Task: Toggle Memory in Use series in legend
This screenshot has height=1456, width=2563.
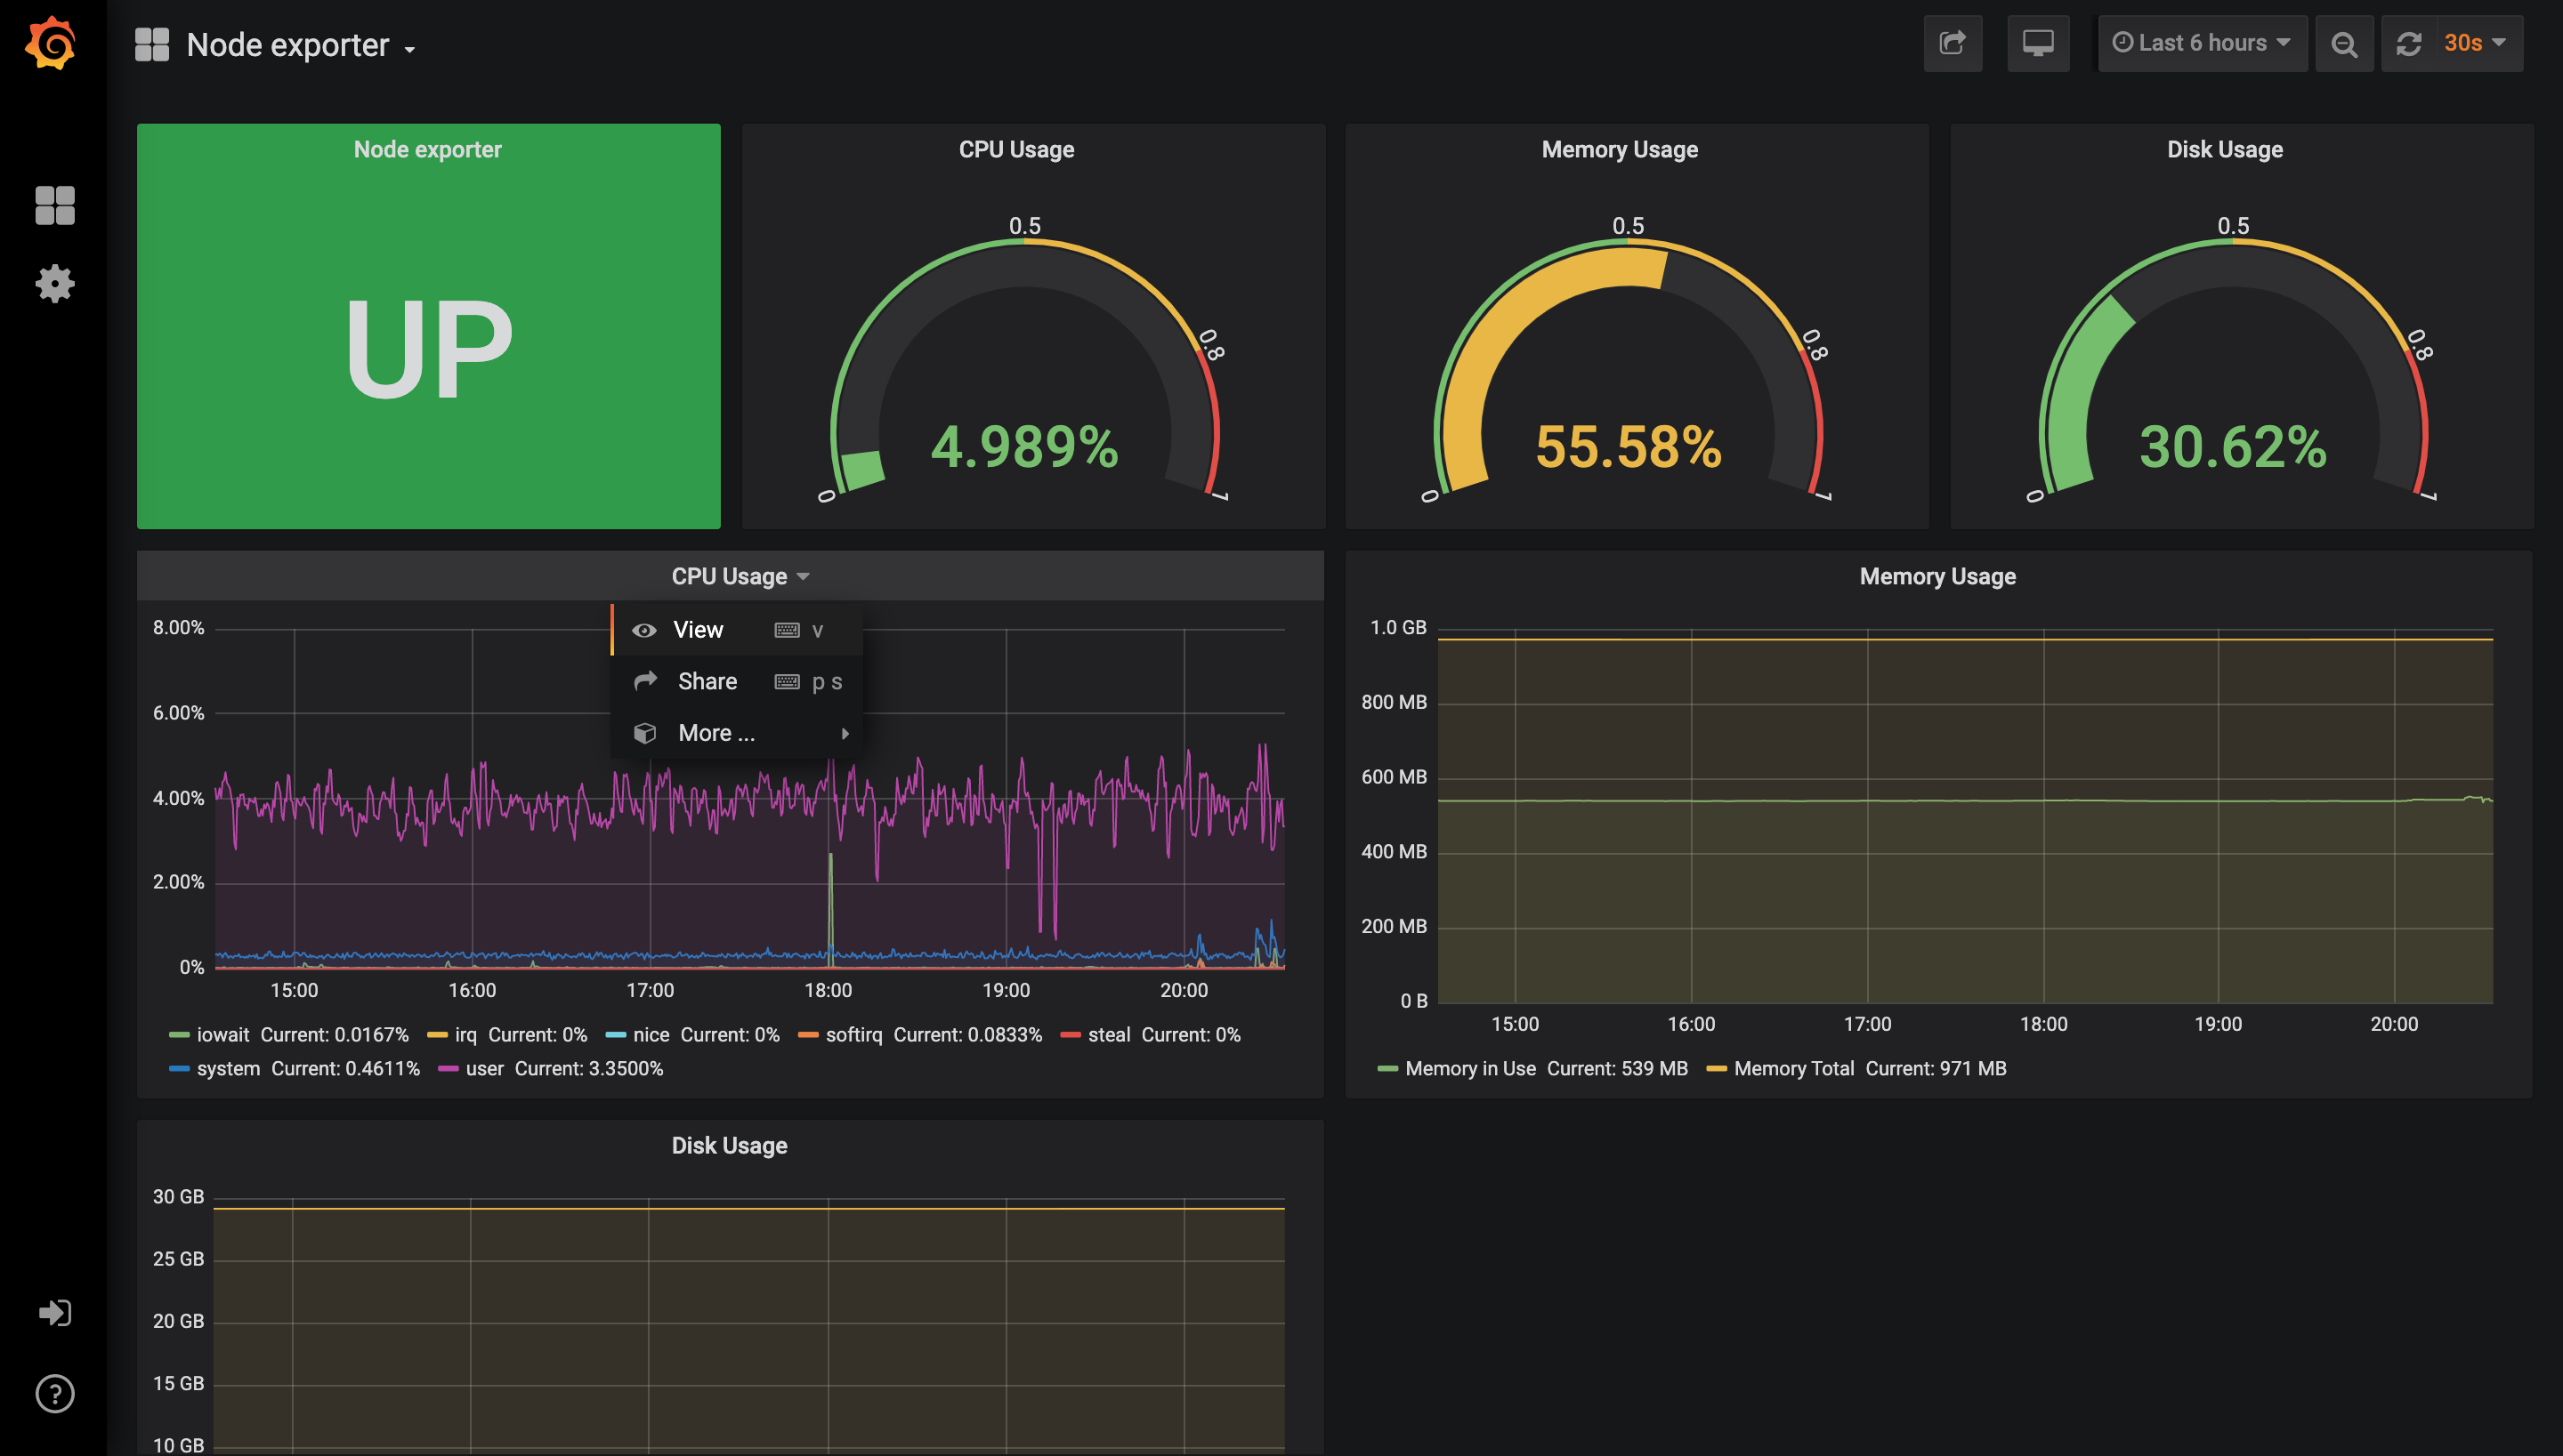Action: [x=1470, y=1068]
